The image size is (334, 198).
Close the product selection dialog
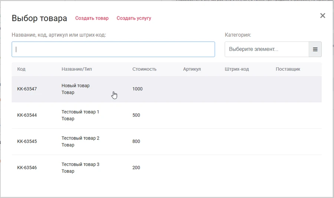point(322,16)
